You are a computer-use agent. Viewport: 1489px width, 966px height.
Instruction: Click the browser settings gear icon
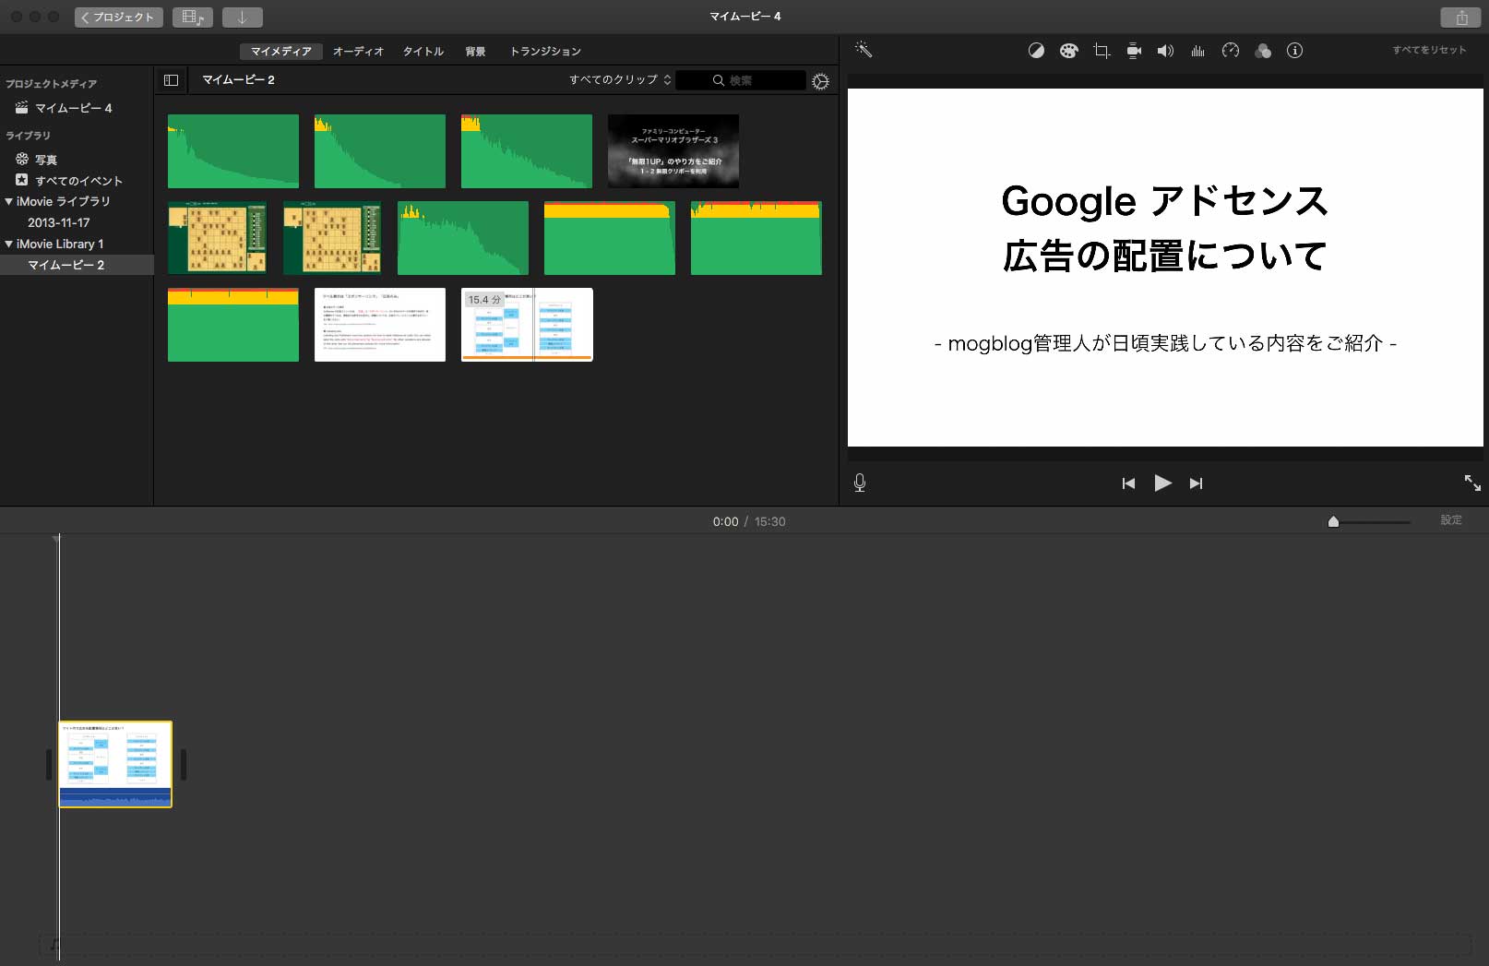[x=820, y=81]
